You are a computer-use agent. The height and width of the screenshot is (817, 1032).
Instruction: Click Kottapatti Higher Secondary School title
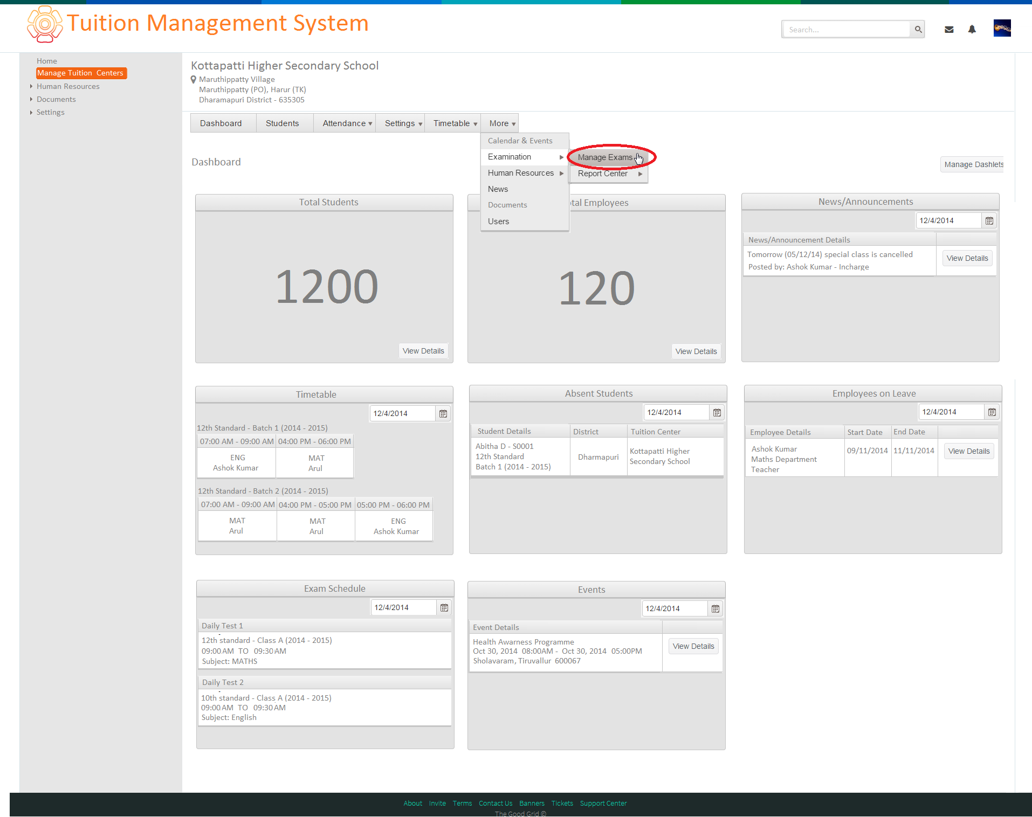click(x=285, y=66)
